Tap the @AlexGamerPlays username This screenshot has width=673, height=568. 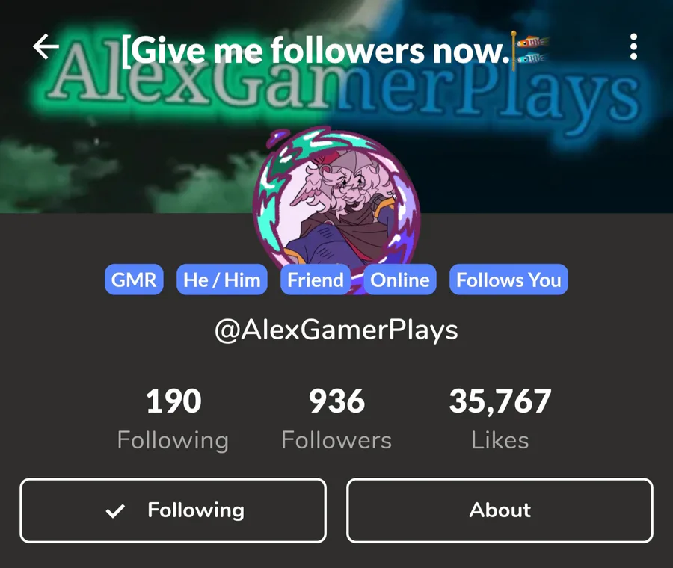pyautogui.click(x=336, y=330)
